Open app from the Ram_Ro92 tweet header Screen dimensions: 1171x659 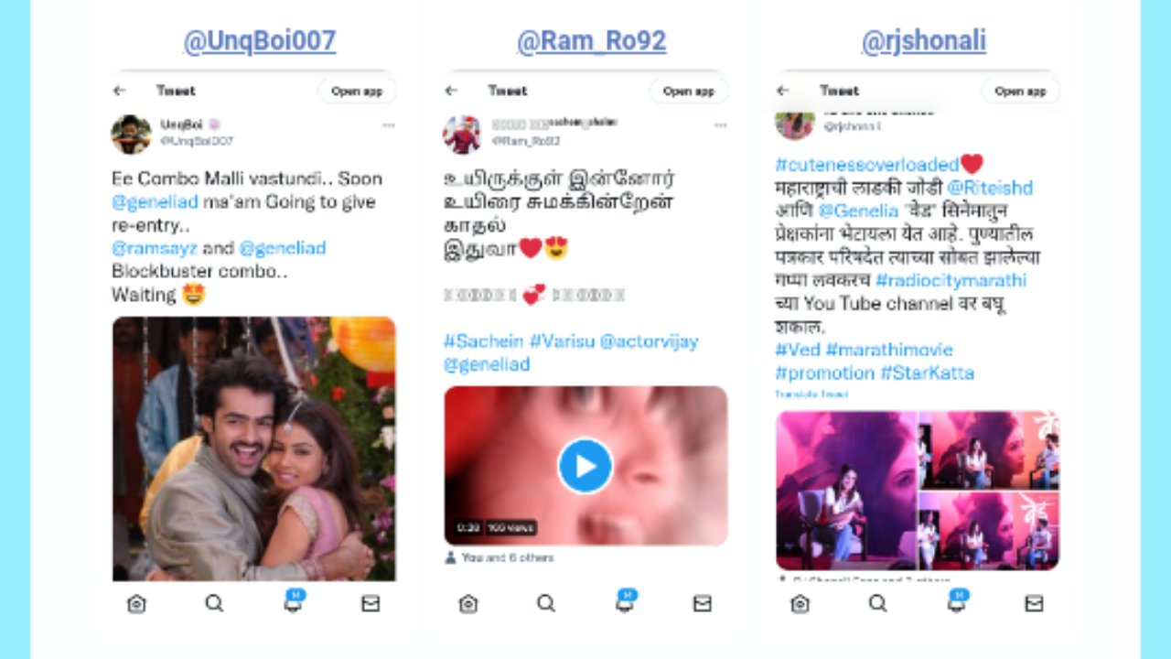click(688, 91)
